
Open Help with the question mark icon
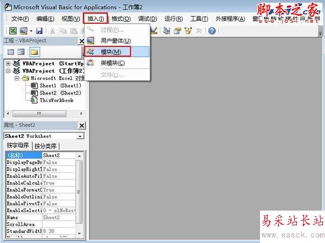click(212, 31)
